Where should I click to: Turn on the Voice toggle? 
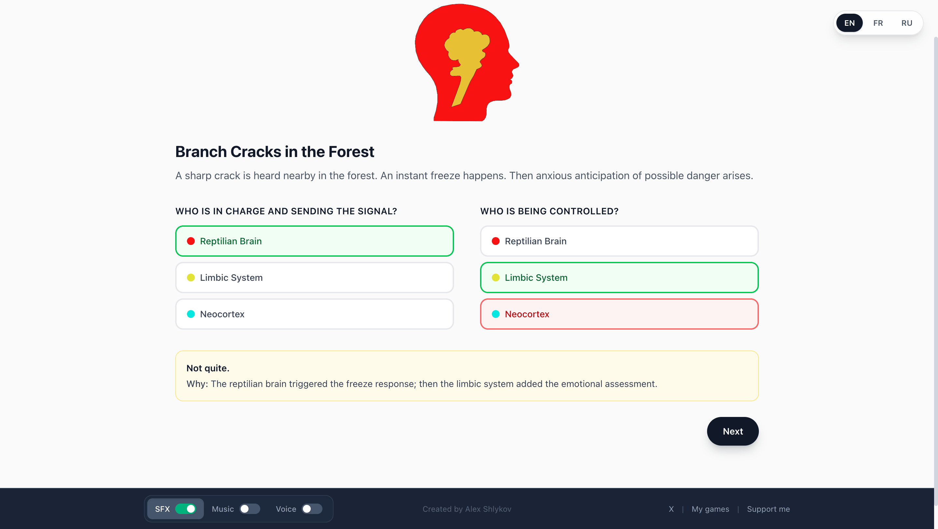click(x=312, y=508)
